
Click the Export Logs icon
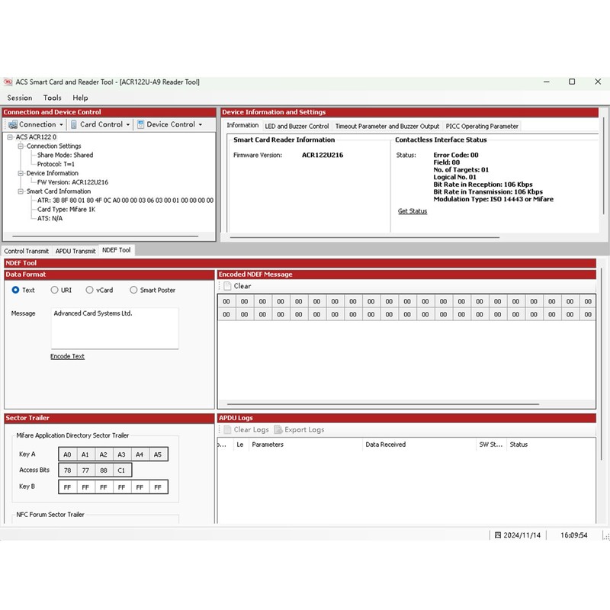[278, 430]
